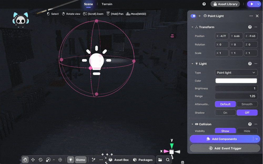Click the magic wand tool icon
263x164 pixels.
tap(93, 160)
